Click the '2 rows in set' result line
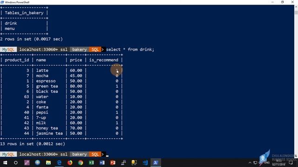Image resolution: width=298 pixels, height=167 pixels. click(x=31, y=39)
